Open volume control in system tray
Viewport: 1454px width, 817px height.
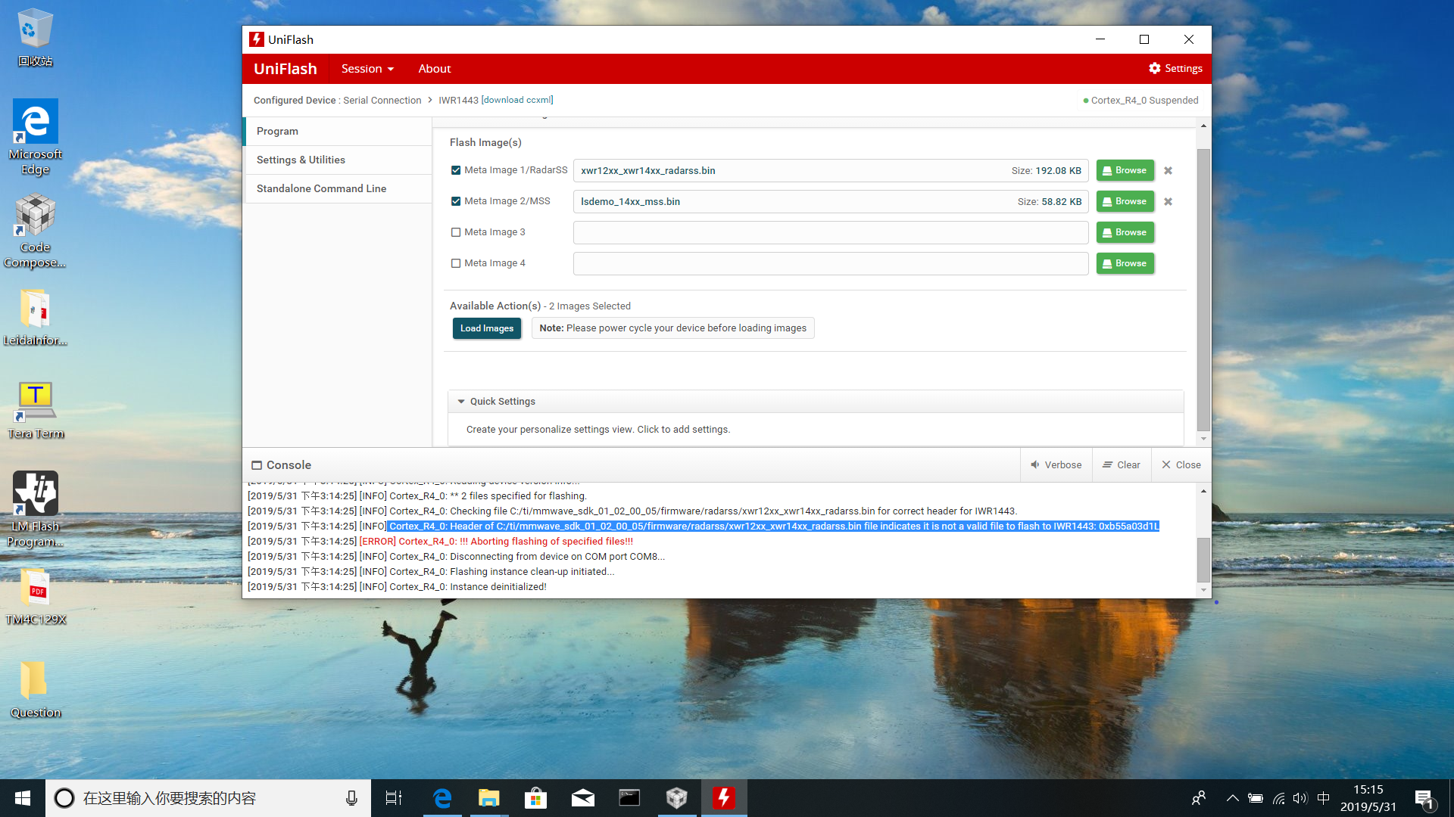tap(1300, 798)
